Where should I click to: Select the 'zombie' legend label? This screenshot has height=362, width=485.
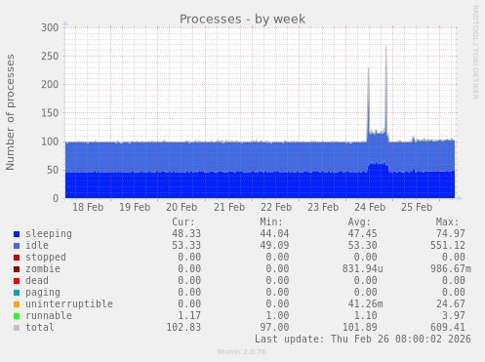point(43,269)
